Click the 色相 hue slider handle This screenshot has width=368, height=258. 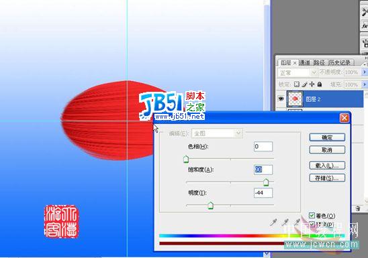pos(186,159)
